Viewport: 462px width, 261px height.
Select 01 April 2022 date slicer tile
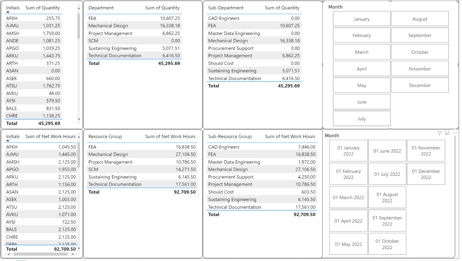click(348, 221)
